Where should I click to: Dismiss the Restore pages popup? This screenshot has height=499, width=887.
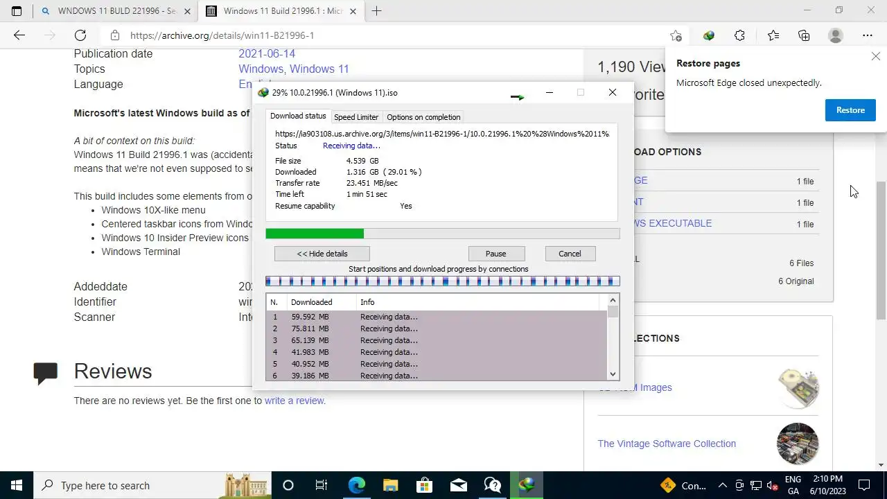(875, 56)
